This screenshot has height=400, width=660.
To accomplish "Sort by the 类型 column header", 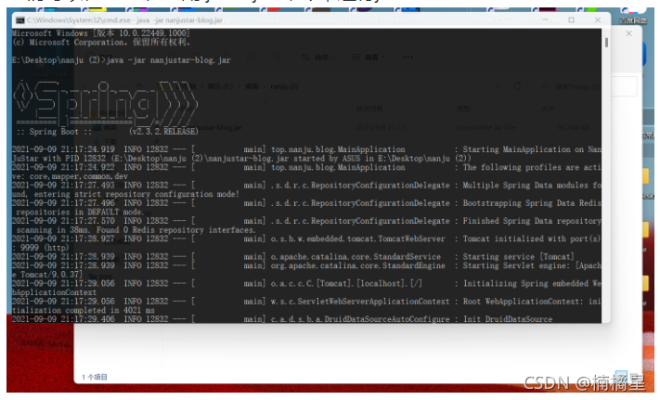I will tap(463, 109).
